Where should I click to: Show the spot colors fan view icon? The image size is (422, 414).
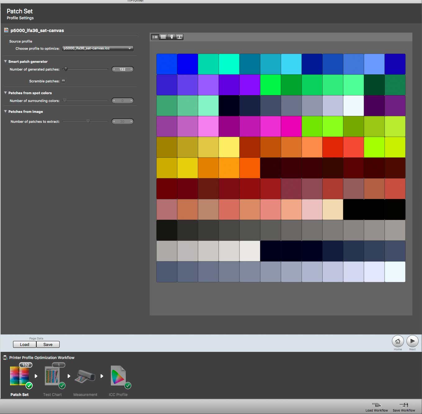pyautogui.click(x=171, y=37)
